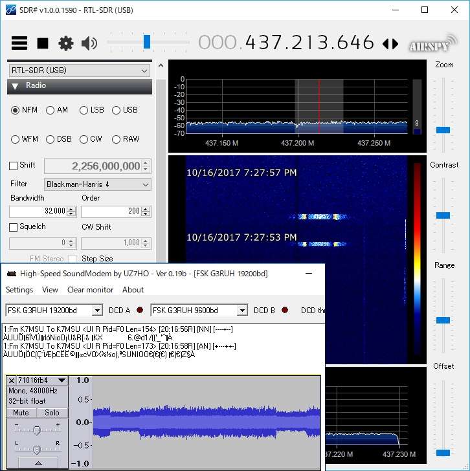Collapse the Radio panel section
The width and height of the screenshot is (470, 471).
[14, 86]
